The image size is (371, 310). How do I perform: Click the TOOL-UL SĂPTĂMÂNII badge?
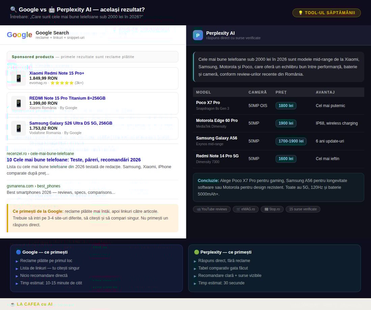326,13
